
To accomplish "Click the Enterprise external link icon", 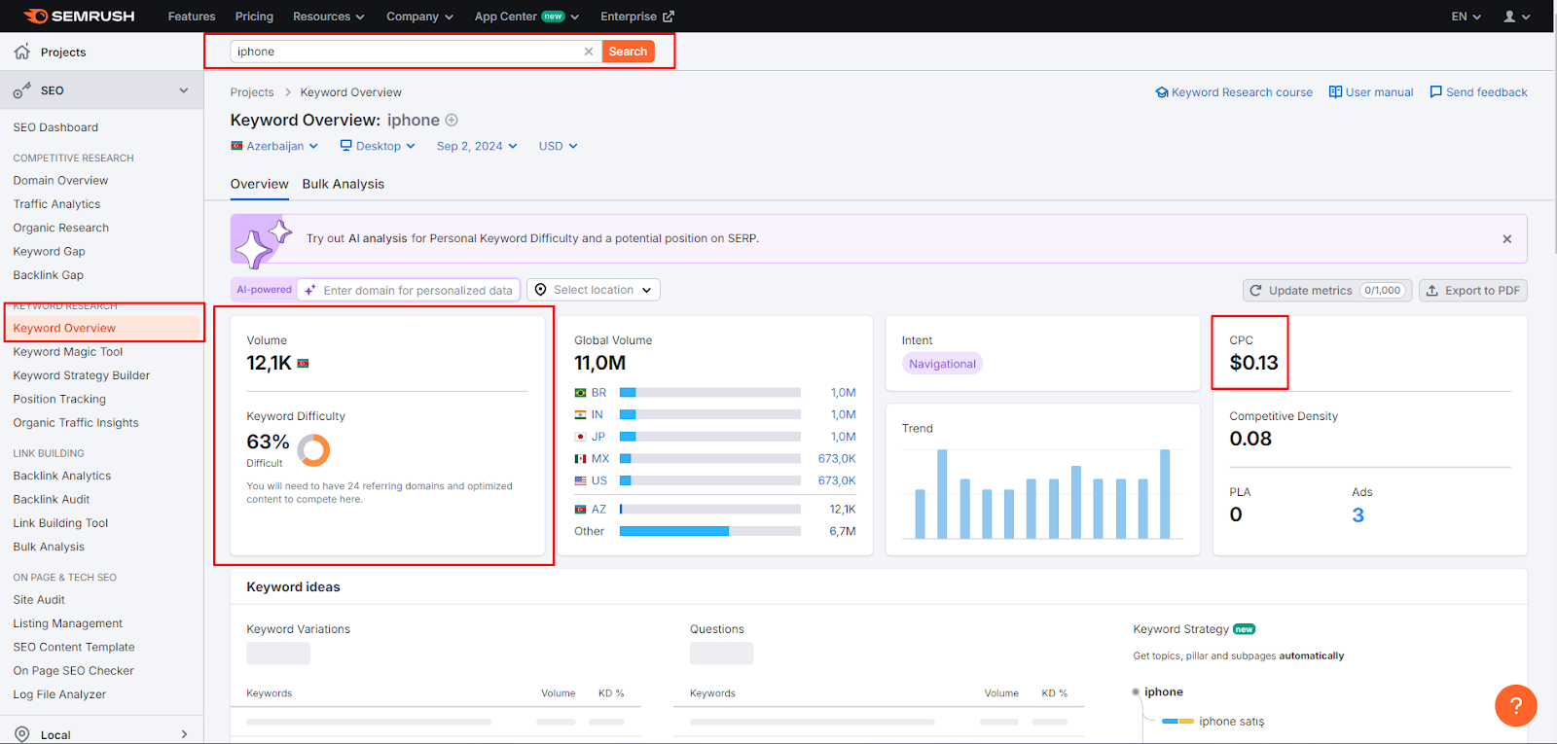I will tap(669, 17).
